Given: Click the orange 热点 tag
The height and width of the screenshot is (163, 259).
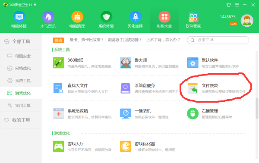Looking at the screenshot, I should click(58, 40).
